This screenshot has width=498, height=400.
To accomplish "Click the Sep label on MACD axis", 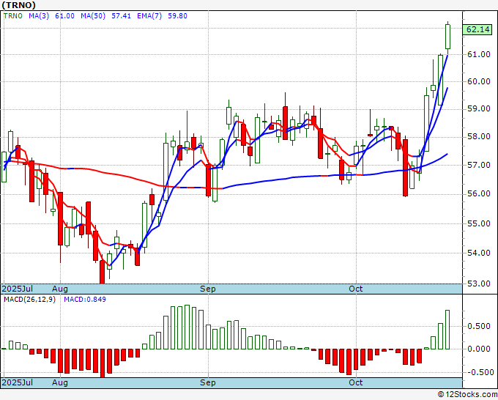I will pyautogui.click(x=208, y=382).
